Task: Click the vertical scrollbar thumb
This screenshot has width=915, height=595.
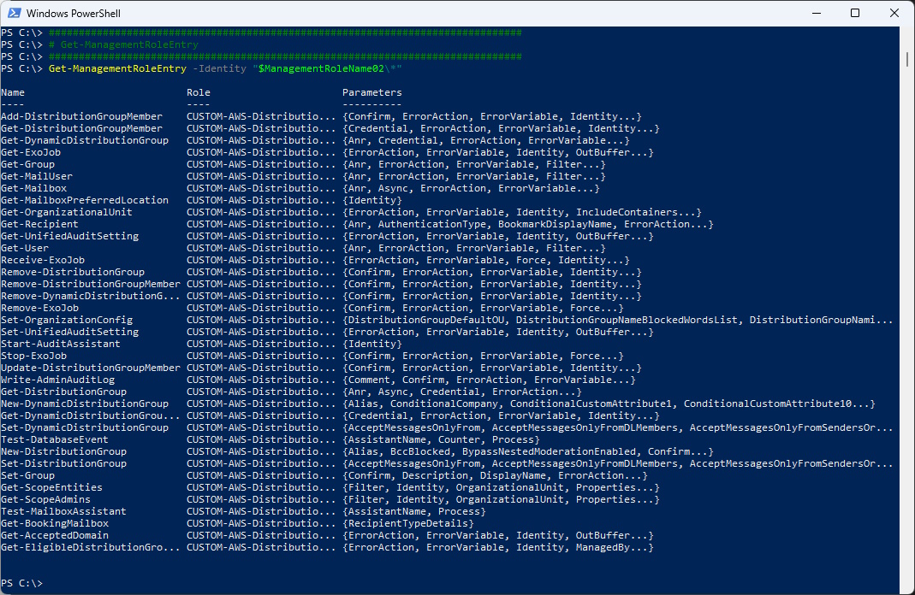Action: click(x=907, y=60)
